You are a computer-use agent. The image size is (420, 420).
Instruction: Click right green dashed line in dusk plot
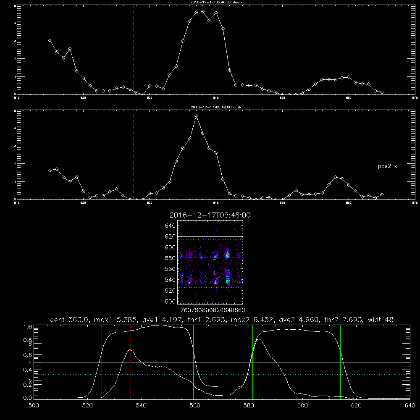tap(232, 155)
